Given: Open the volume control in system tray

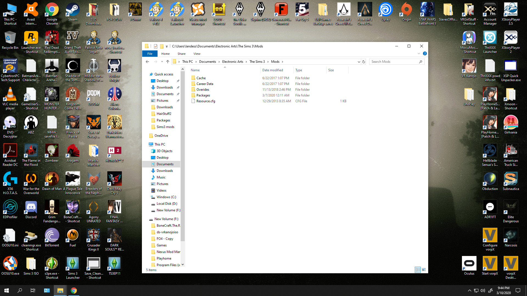Looking at the screenshot, I should (x=483, y=291).
